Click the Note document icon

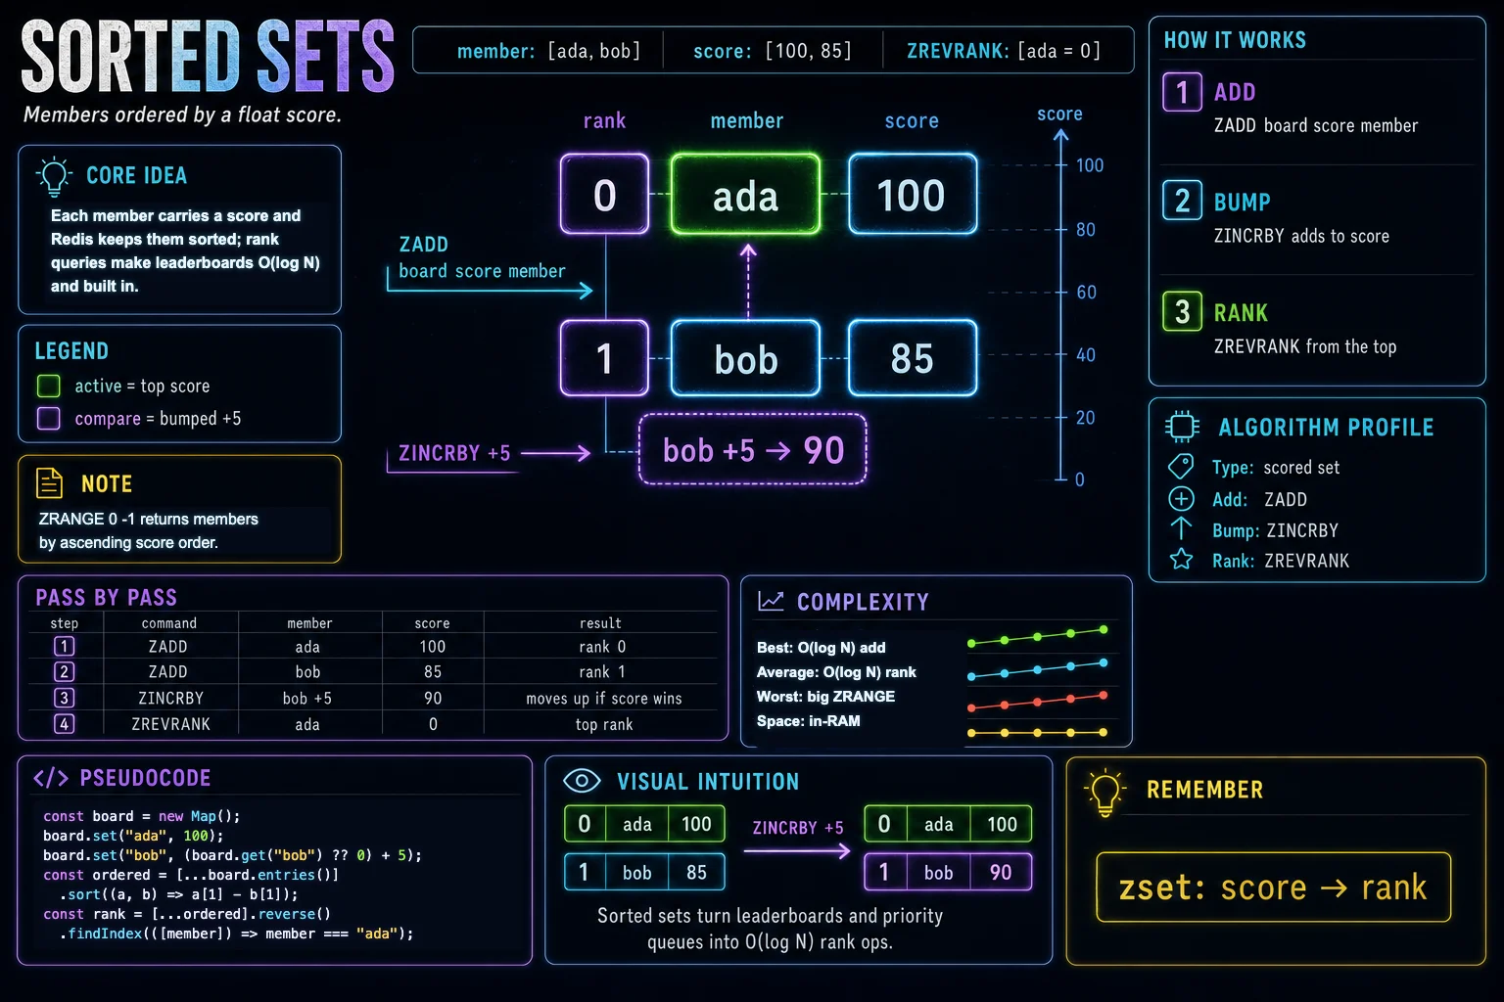[49, 483]
